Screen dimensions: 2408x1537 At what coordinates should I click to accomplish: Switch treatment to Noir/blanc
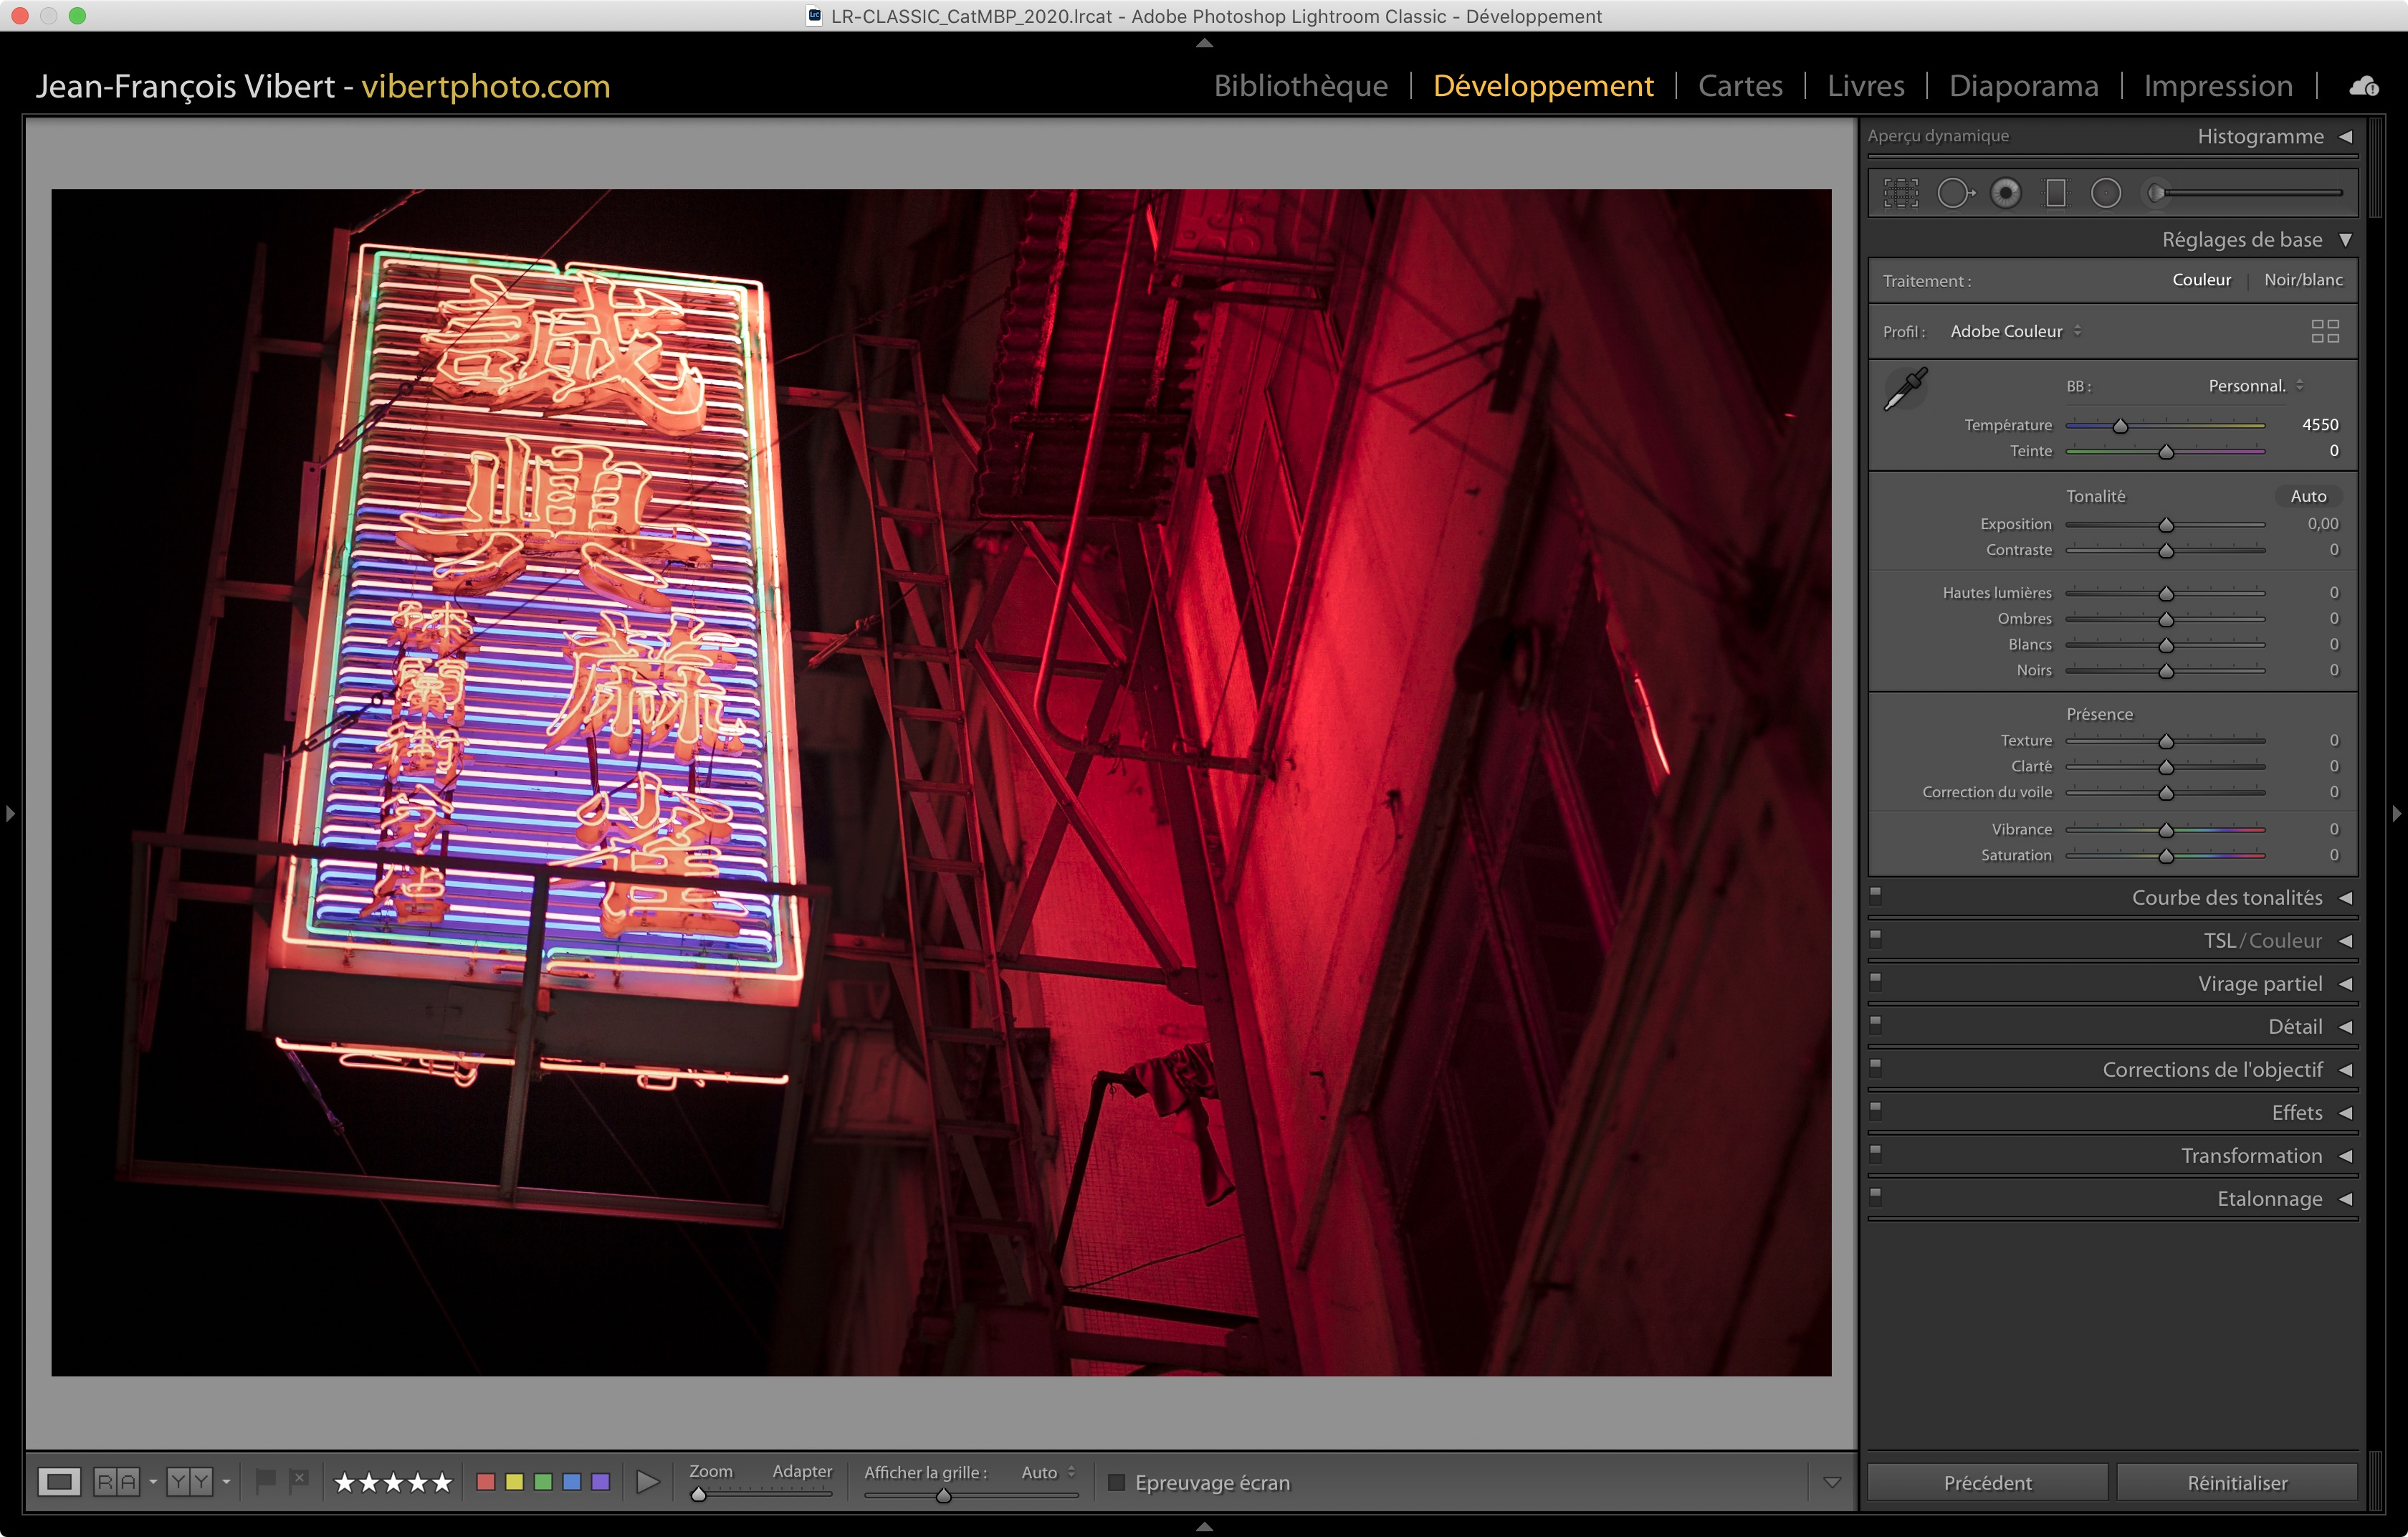[x=2302, y=280]
